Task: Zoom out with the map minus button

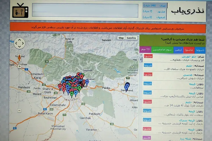Action: click(19, 110)
